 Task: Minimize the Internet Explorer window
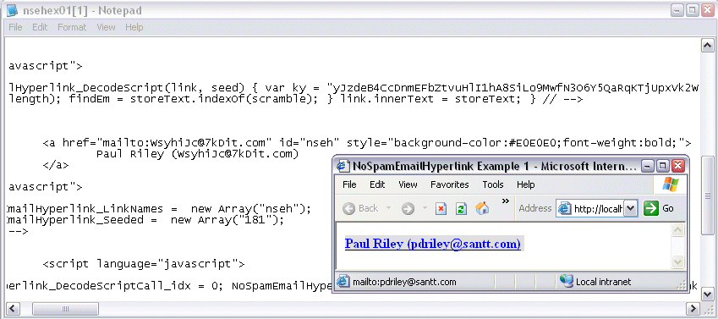[x=648, y=166]
